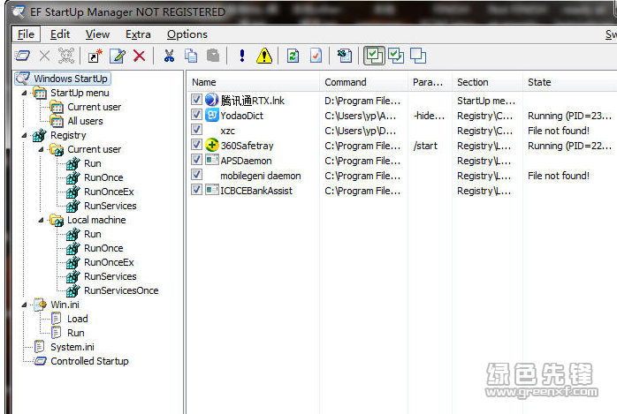Sort list by Section column header
This screenshot has height=414, width=617.
pyautogui.click(x=488, y=82)
